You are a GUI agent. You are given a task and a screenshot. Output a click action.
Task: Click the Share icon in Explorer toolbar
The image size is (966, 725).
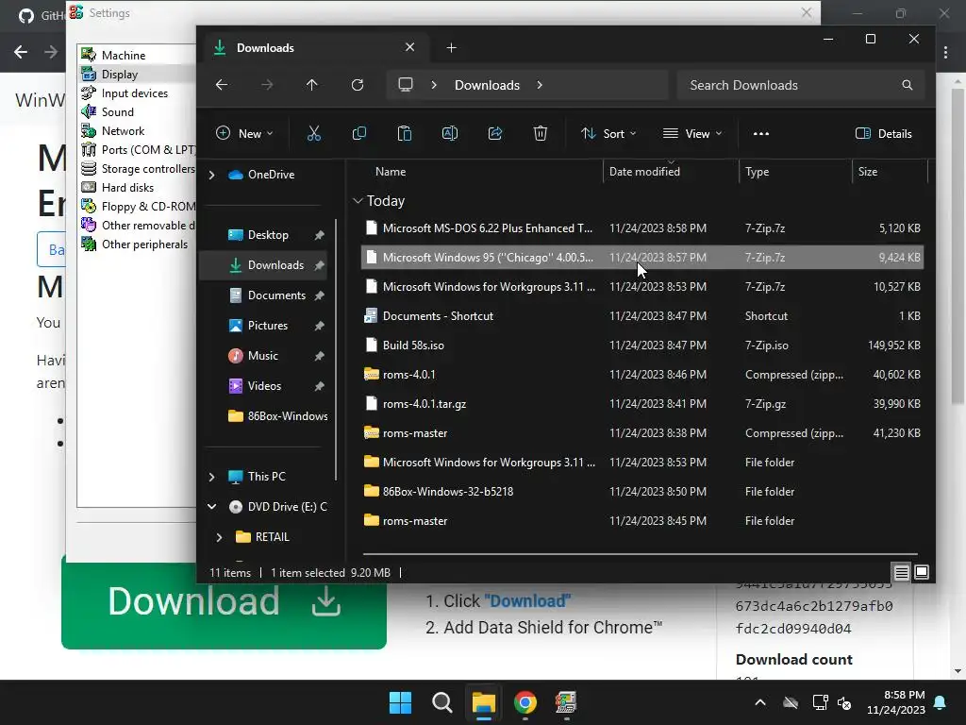tap(495, 133)
